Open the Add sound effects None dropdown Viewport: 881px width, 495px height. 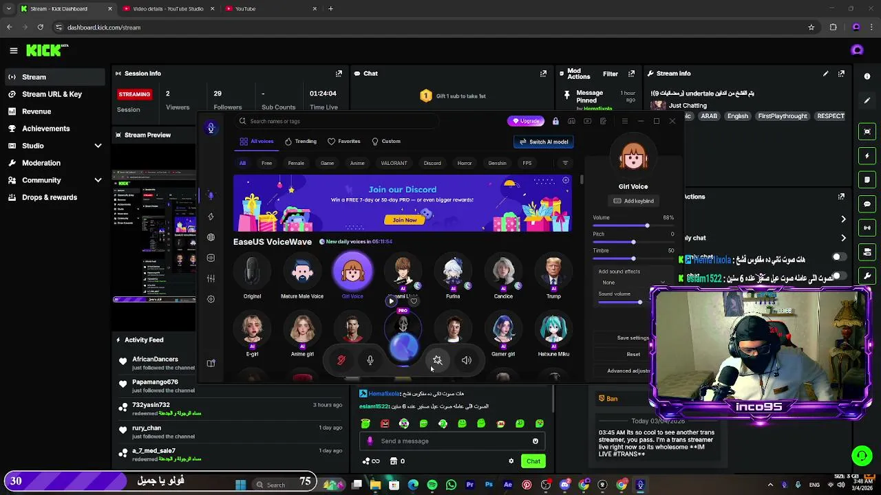(633, 283)
